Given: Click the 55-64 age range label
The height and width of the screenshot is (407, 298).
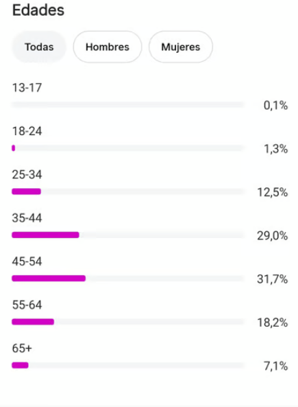Looking at the screenshot, I should tap(27, 305).
